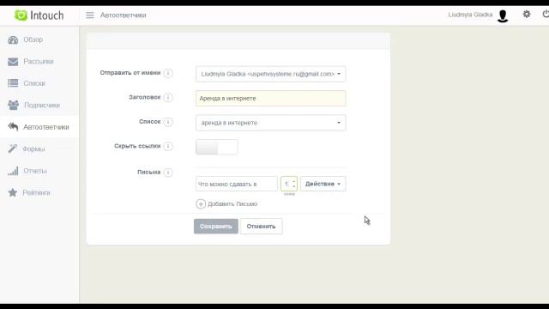Click info icon next to Письма

[x=168, y=173]
